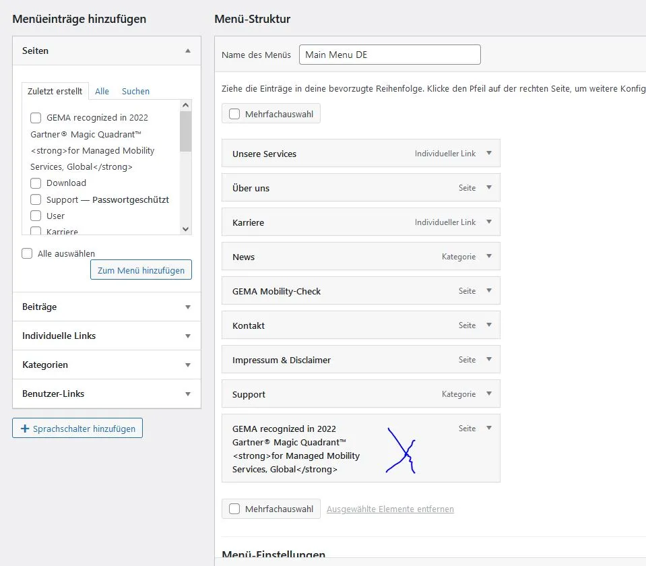Open the Suchen tab
Image resolution: width=646 pixels, height=566 pixels.
click(x=135, y=91)
